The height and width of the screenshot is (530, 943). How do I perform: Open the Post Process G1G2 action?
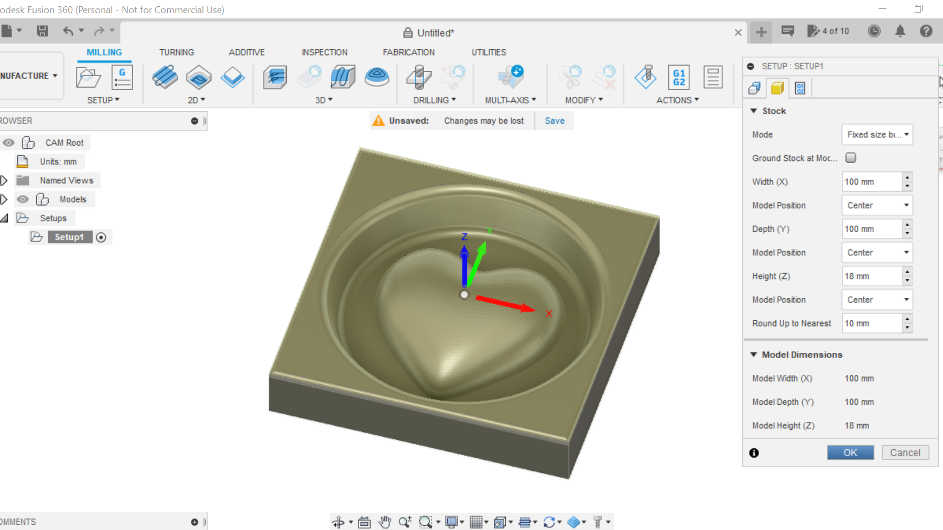678,77
